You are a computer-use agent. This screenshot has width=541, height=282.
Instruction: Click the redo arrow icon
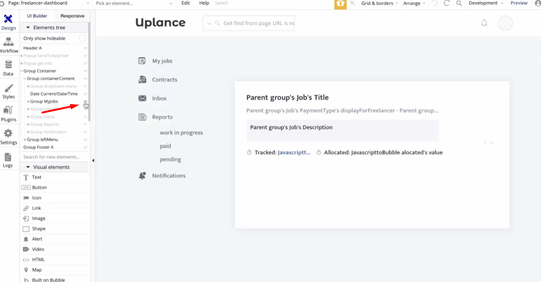click(446, 3)
